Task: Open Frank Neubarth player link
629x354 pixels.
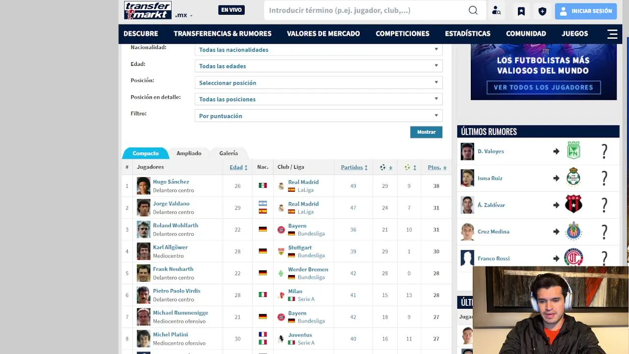Action: (173, 269)
